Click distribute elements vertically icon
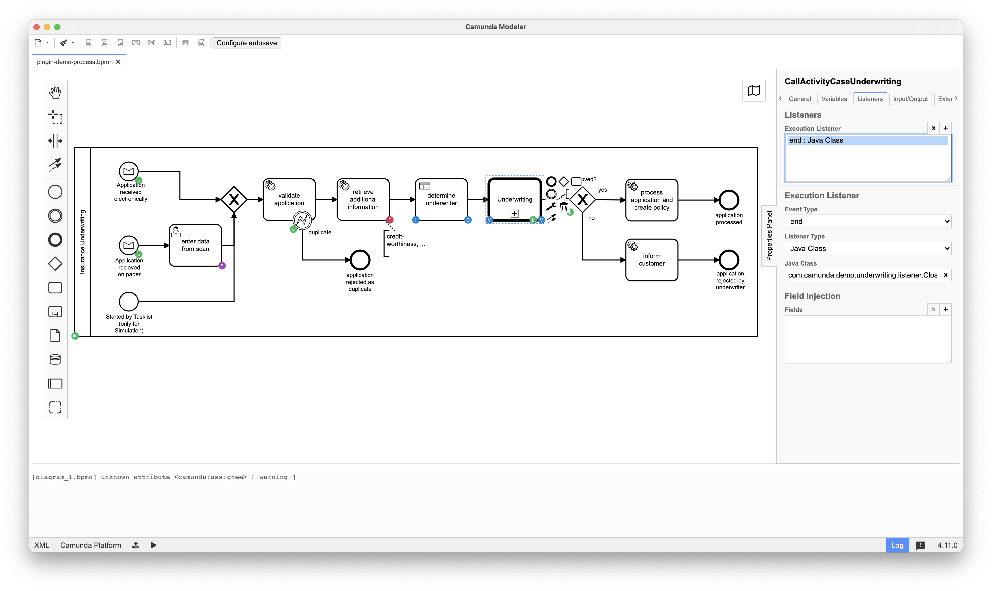Screen dimensions: 992x591 (201, 43)
